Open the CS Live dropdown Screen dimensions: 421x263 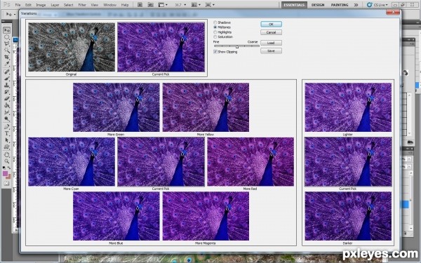point(377,5)
